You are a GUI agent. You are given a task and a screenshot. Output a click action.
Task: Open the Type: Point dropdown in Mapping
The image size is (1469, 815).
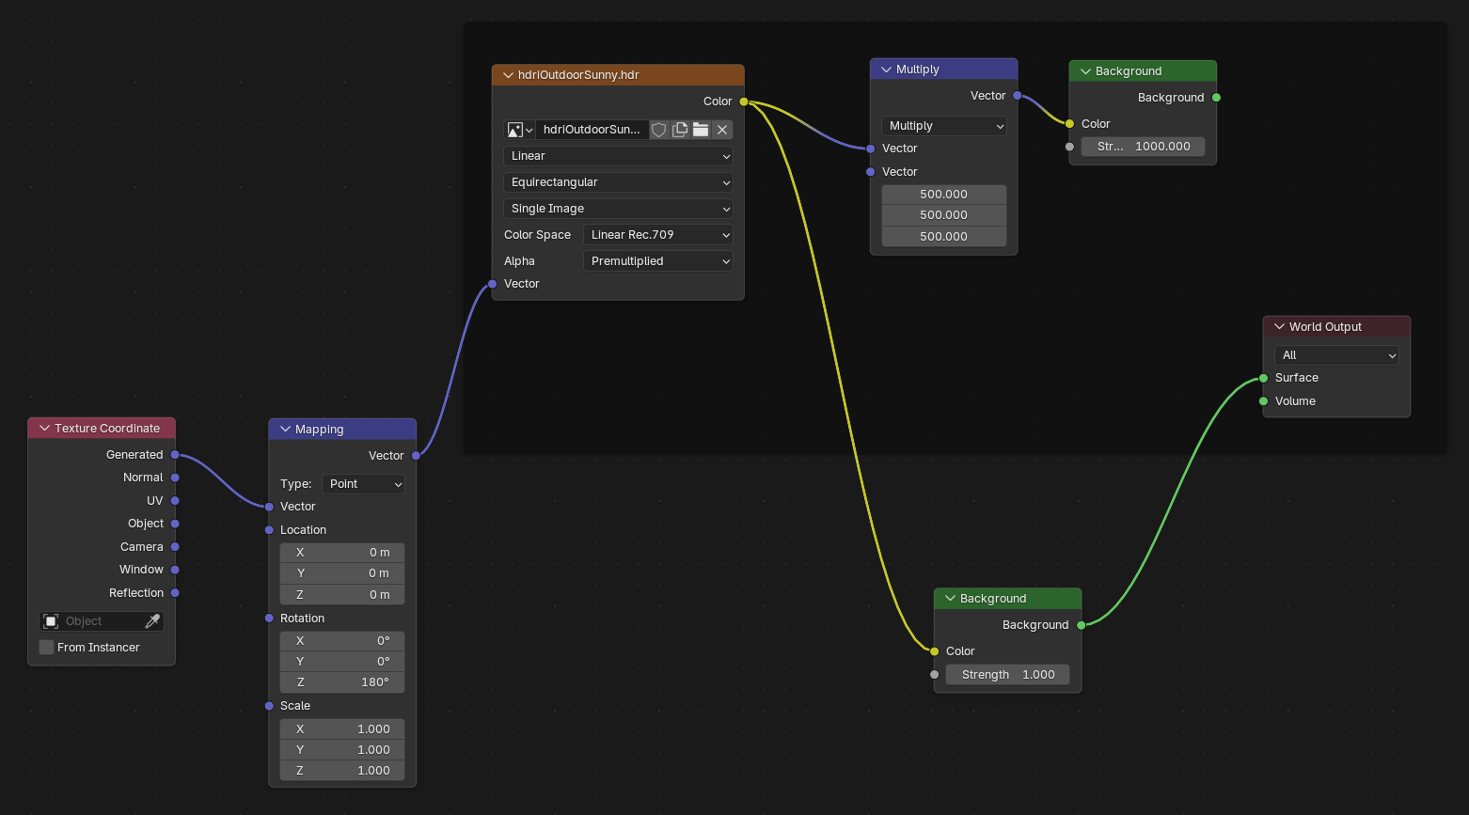[x=363, y=483]
